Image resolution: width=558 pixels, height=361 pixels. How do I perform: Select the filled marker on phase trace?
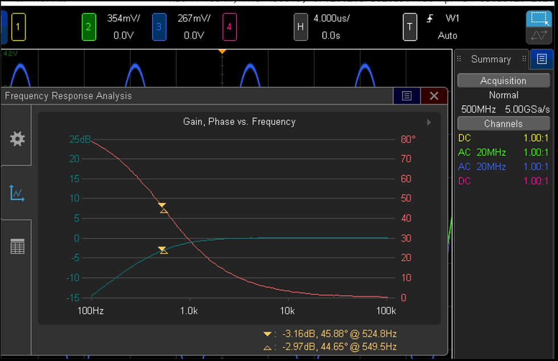click(162, 205)
